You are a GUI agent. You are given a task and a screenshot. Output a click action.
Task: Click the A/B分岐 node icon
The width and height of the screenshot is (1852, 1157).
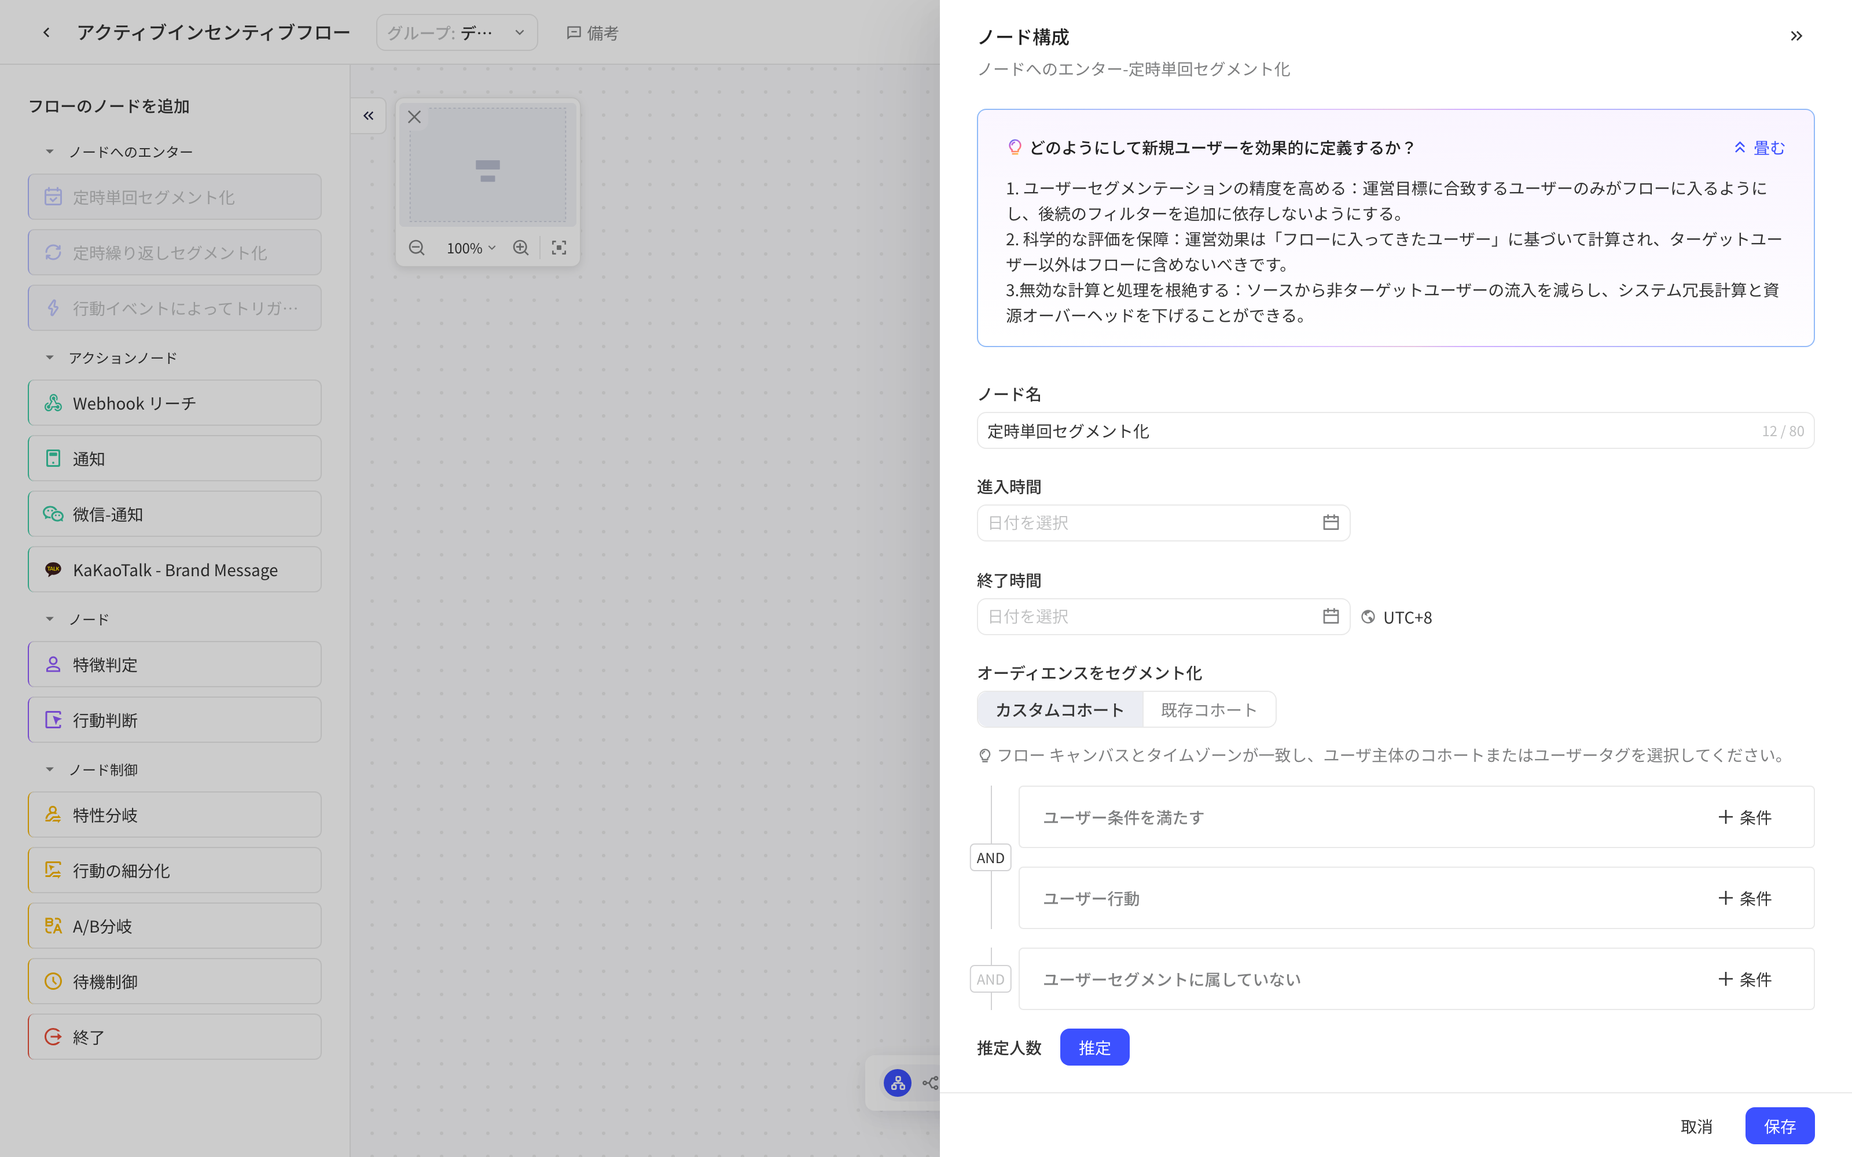pyautogui.click(x=53, y=926)
